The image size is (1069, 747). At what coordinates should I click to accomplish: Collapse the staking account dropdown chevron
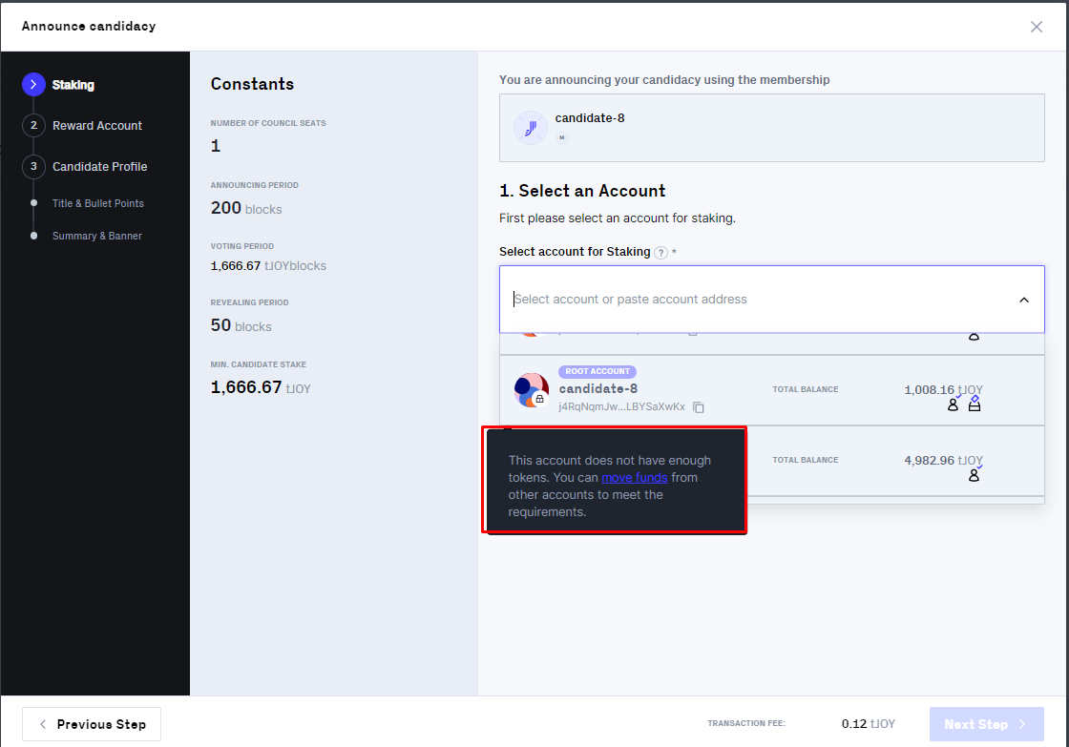point(1024,300)
